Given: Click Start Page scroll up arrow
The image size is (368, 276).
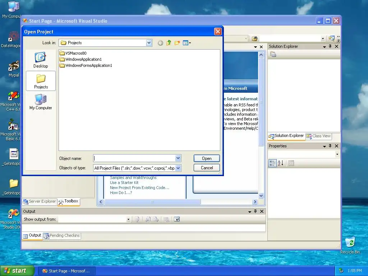Looking at the screenshot, I should click(261, 55).
